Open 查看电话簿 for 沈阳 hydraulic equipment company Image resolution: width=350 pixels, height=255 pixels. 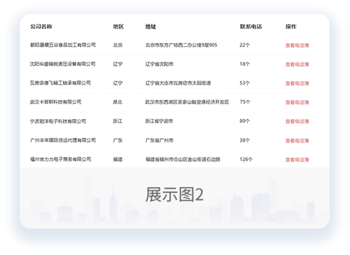(x=297, y=65)
